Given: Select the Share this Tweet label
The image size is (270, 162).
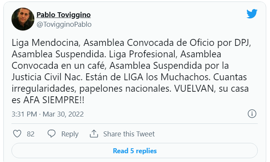Looking at the screenshot, I should 129,134.
